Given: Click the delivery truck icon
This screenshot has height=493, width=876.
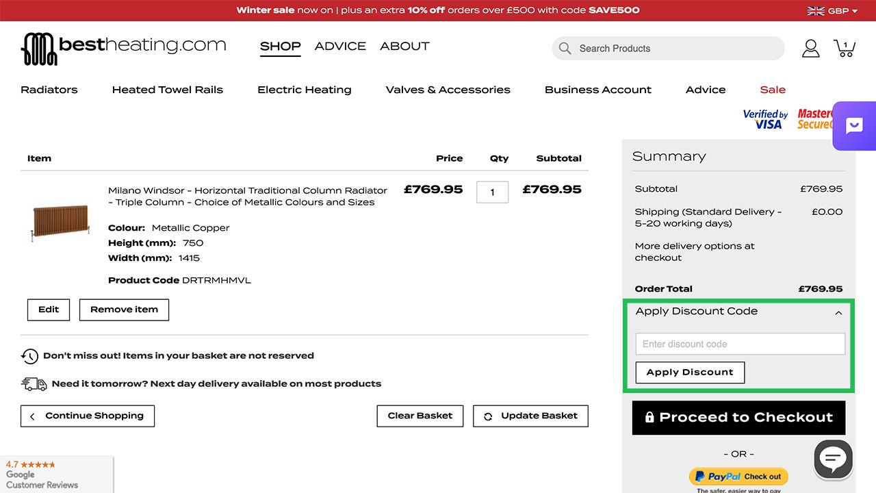Looking at the screenshot, I should click(34, 384).
